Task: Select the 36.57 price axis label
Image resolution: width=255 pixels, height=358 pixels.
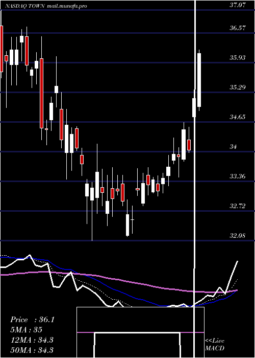Action: pos(238,28)
